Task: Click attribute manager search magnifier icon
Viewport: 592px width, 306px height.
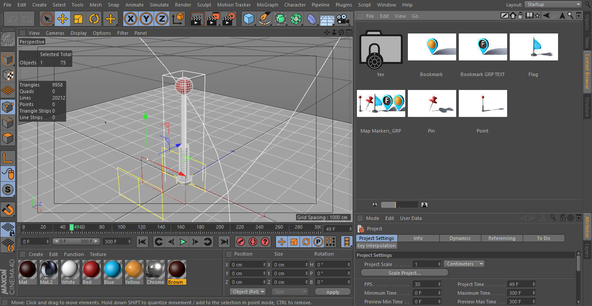Action: point(553,217)
